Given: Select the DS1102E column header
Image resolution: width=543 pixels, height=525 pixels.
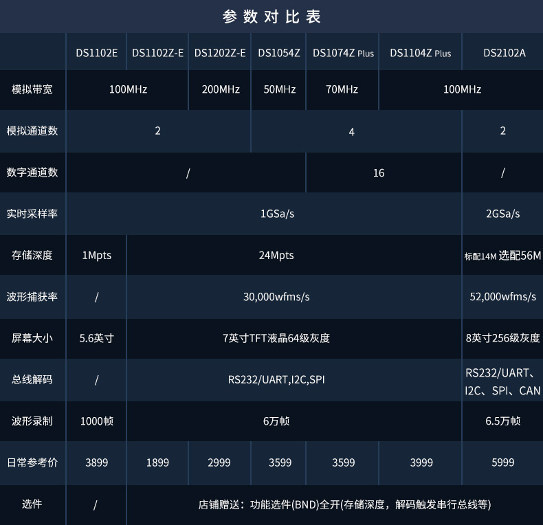Looking at the screenshot, I should pos(97,53).
